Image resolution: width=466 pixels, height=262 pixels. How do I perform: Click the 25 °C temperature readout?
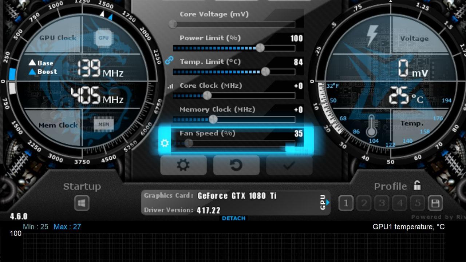(406, 96)
